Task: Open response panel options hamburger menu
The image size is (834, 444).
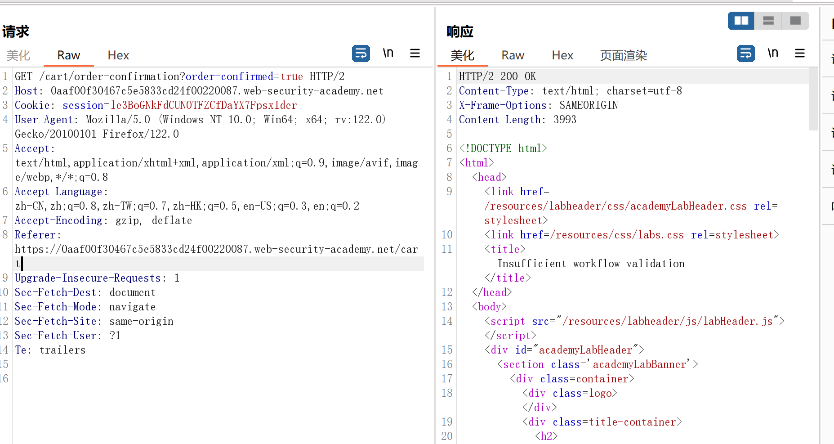Action: point(800,53)
